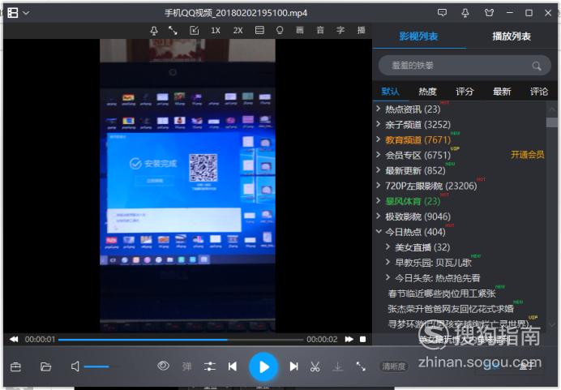Screen dimensions: 561x390
Task: Open the skin shirt icon in title bar
Action: click(x=489, y=13)
